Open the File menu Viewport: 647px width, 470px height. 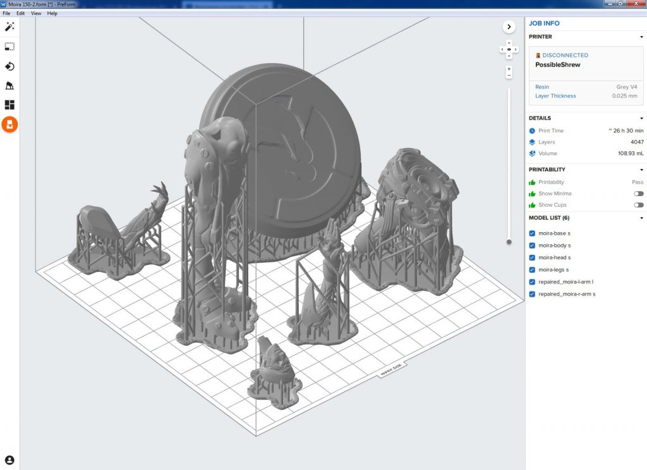click(6, 13)
